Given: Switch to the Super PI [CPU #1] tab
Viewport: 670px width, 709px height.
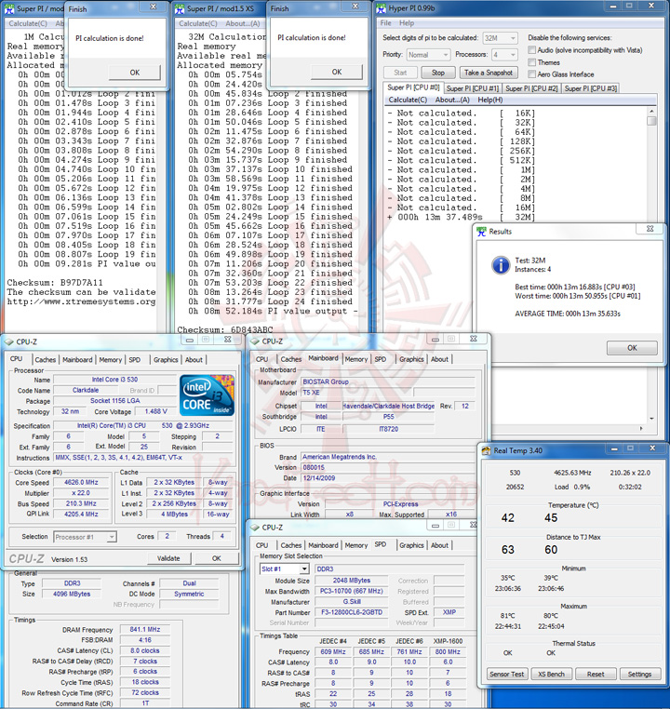Looking at the screenshot, I should [x=473, y=88].
